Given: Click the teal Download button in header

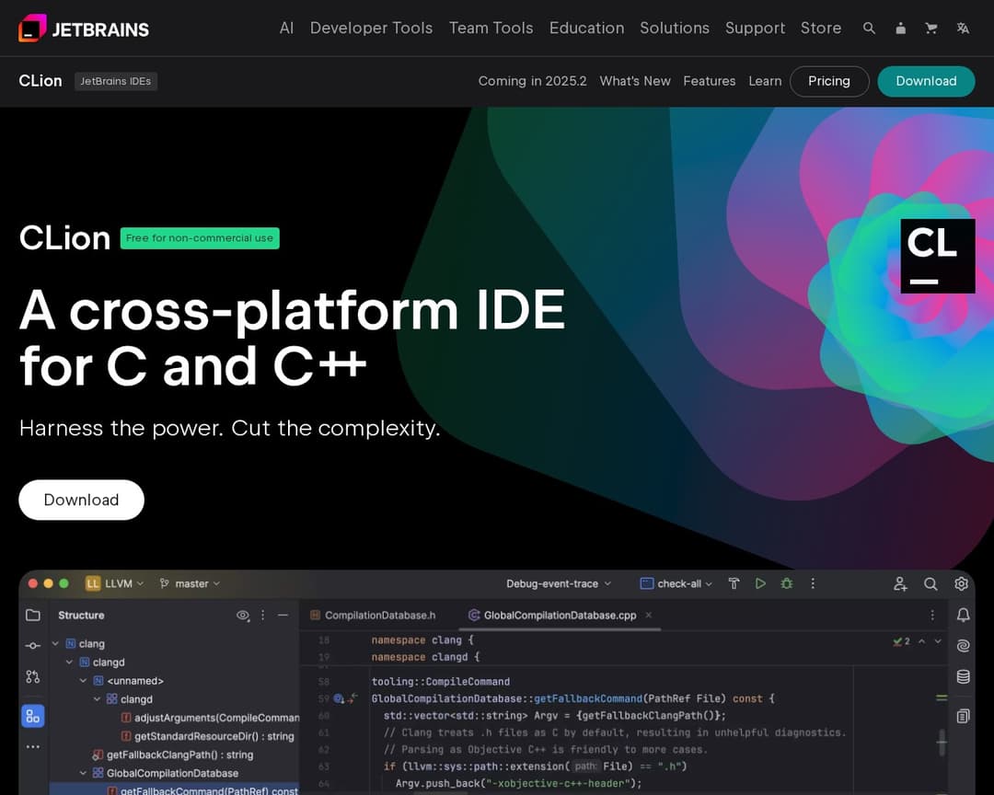Looking at the screenshot, I should 926,81.
